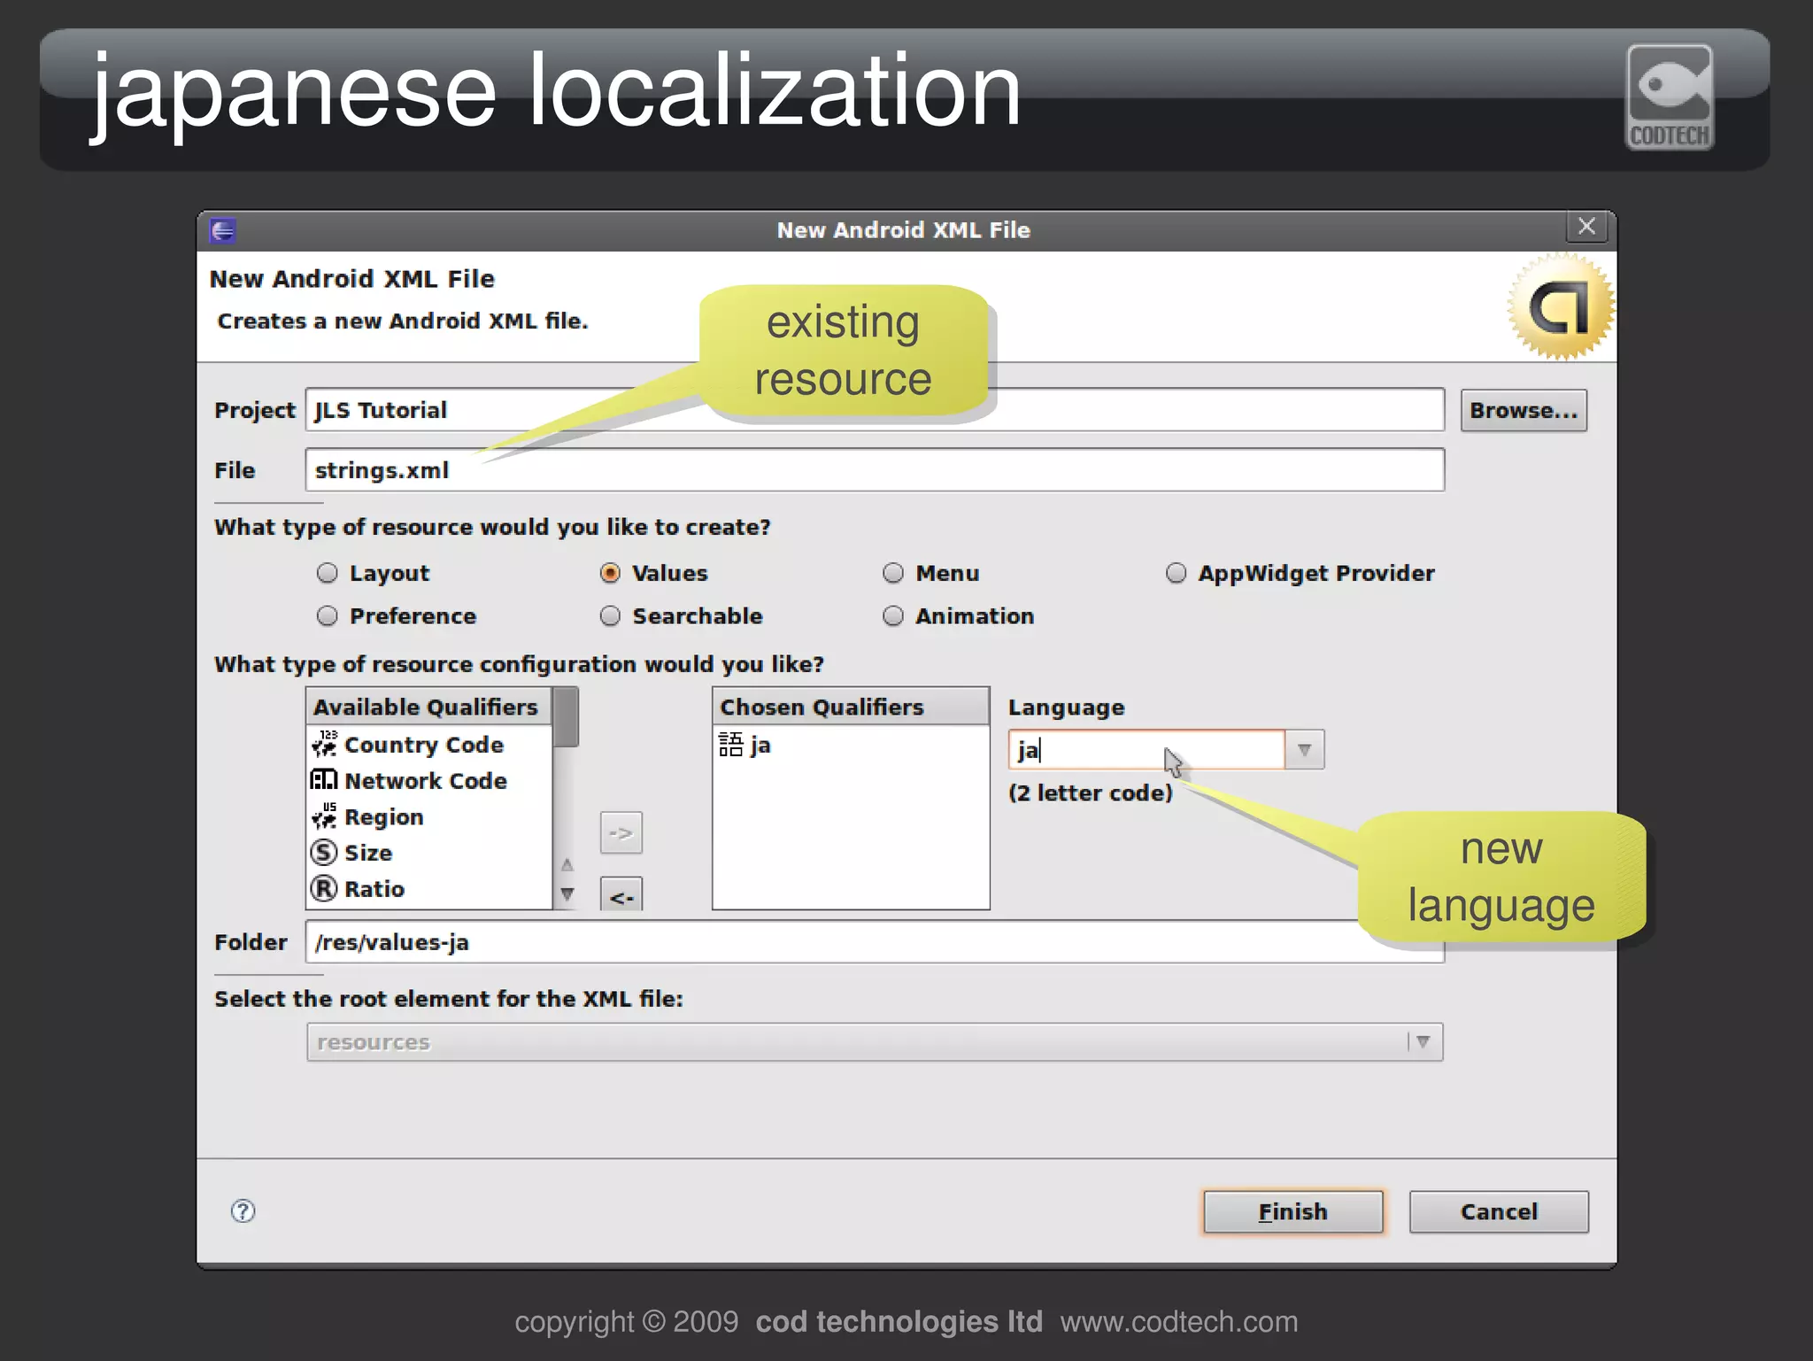1813x1361 pixels.
Task: Open the Language code dropdown arrow
Action: (x=1304, y=750)
